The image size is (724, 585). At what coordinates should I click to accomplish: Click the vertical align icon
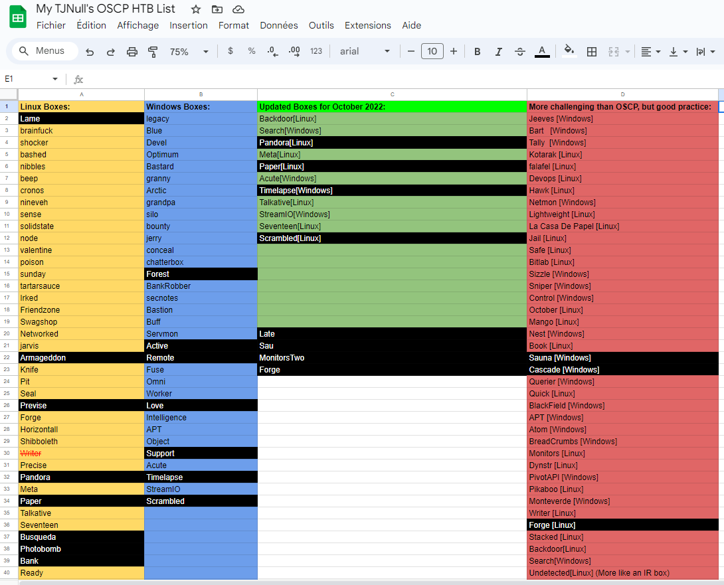tap(674, 52)
